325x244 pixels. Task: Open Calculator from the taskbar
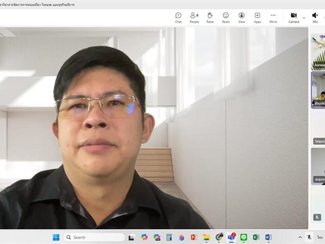pyautogui.click(x=169, y=237)
